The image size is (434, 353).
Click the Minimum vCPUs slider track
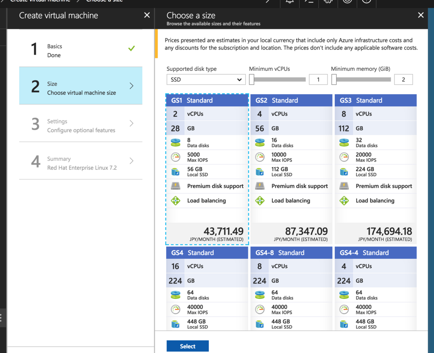click(280, 79)
